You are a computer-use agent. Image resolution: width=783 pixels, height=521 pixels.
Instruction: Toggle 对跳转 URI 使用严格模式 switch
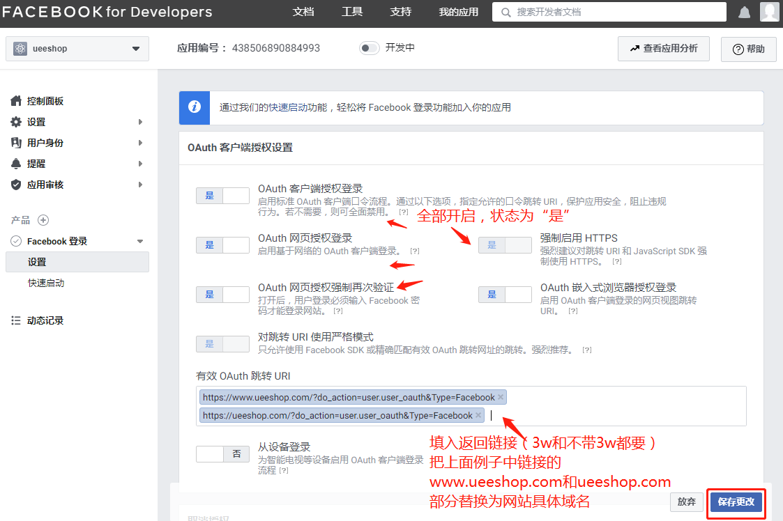point(222,344)
